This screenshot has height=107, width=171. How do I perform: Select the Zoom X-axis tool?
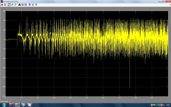point(12,5)
